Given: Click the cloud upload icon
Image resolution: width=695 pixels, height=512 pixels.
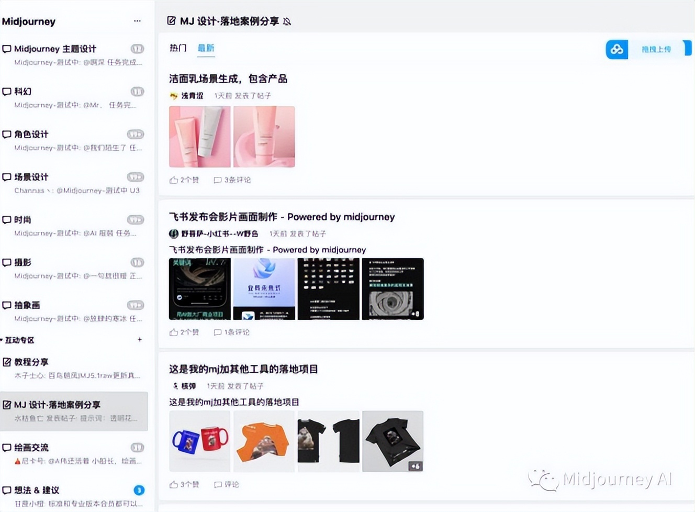Looking at the screenshot, I should (x=617, y=49).
